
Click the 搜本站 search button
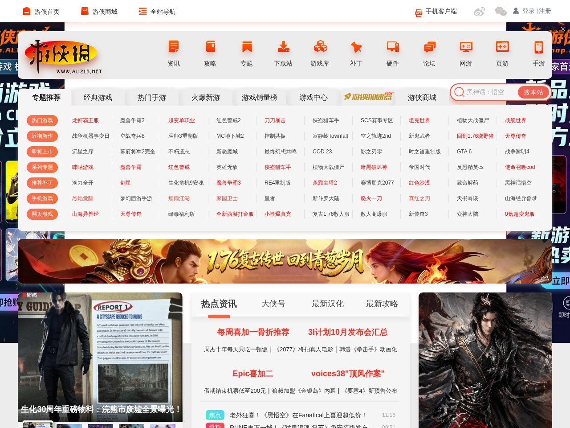point(533,92)
